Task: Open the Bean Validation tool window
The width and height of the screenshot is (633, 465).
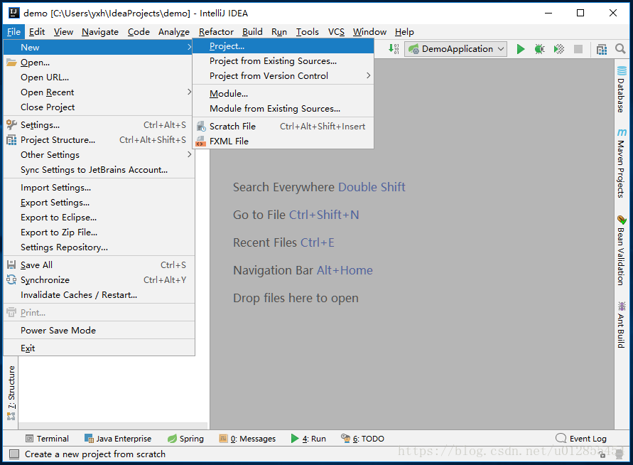Action: coord(622,250)
